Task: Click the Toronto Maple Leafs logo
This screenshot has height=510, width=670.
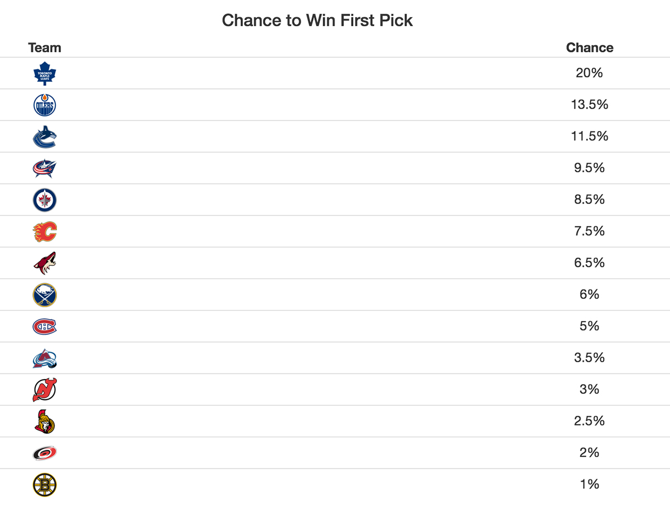Action: pyautogui.click(x=45, y=73)
